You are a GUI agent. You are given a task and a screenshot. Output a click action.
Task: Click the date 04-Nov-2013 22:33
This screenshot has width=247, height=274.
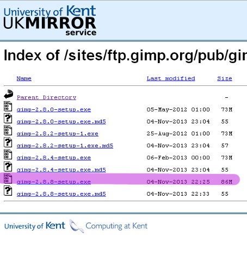(x=178, y=194)
